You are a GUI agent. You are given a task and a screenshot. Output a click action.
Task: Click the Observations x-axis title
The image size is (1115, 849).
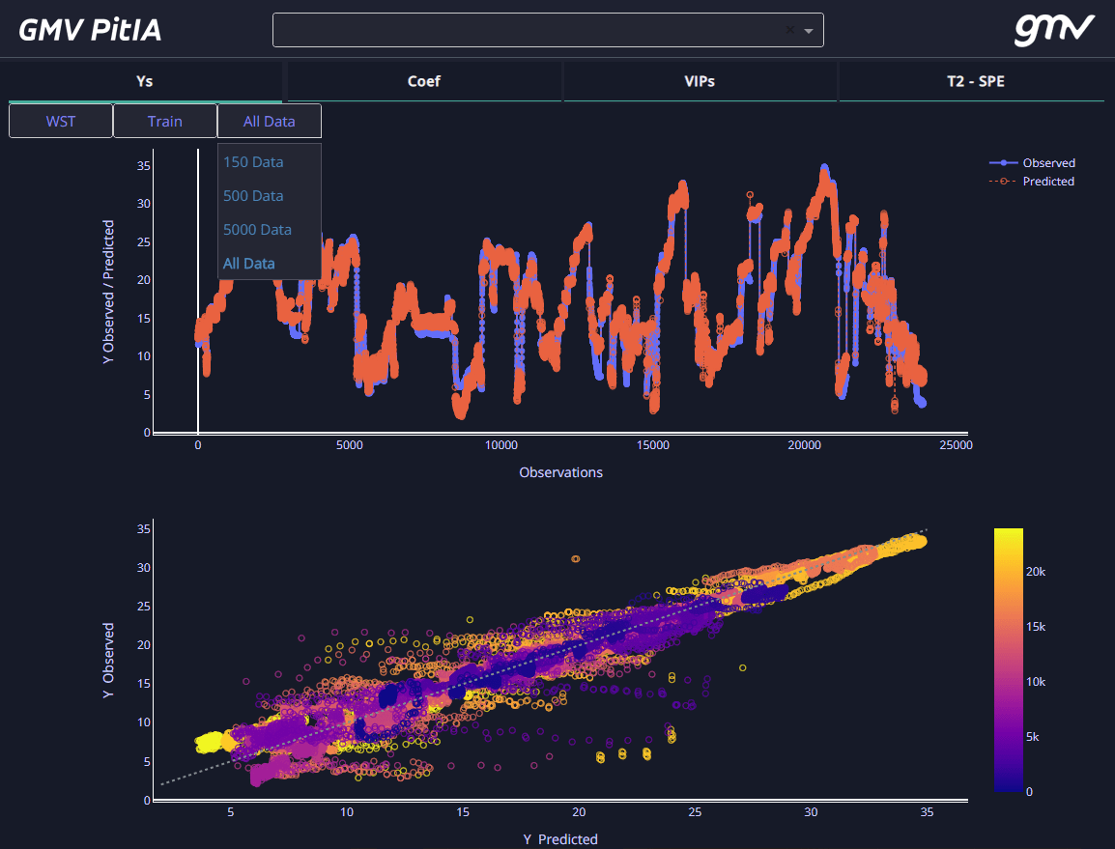click(561, 472)
